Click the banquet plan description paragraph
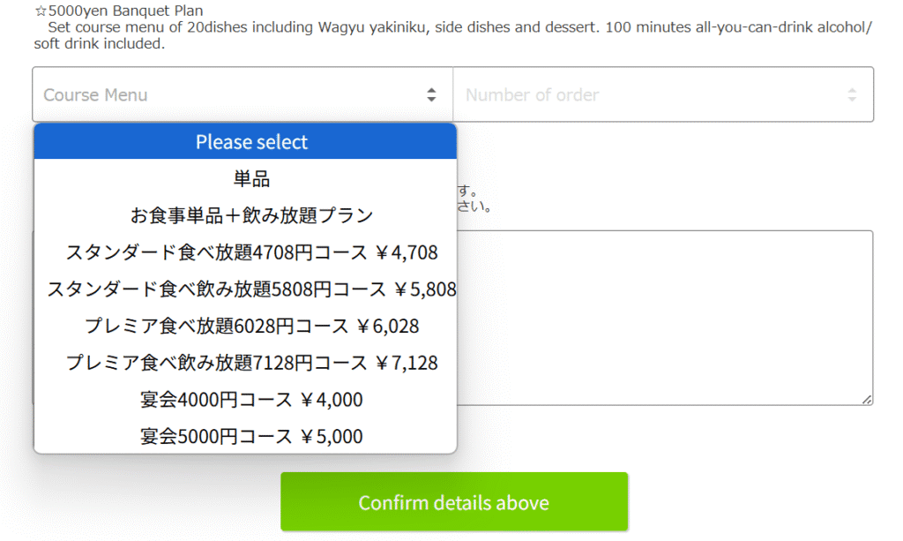The width and height of the screenshot is (903, 541). 452,35
